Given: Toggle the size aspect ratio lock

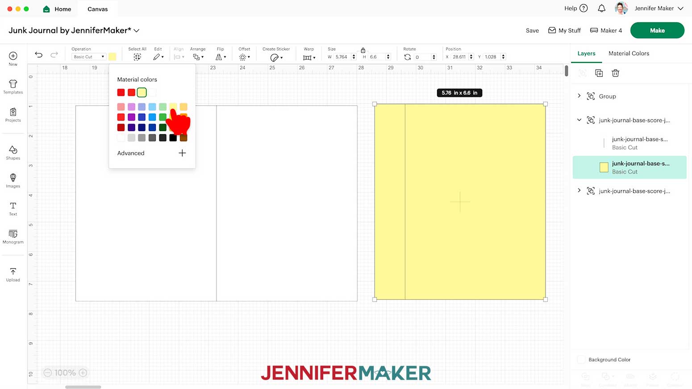Looking at the screenshot, I should (363, 50).
